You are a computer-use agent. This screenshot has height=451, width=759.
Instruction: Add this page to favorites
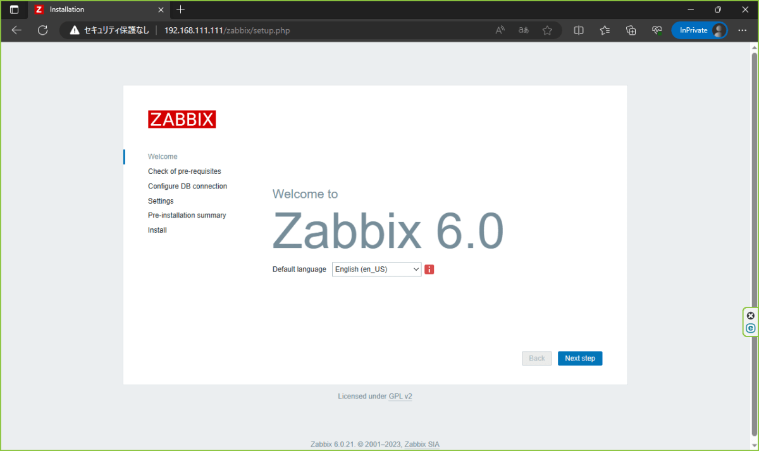click(547, 30)
